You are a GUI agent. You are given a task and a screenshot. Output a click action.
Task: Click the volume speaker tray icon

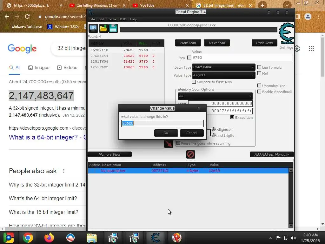point(294,238)
